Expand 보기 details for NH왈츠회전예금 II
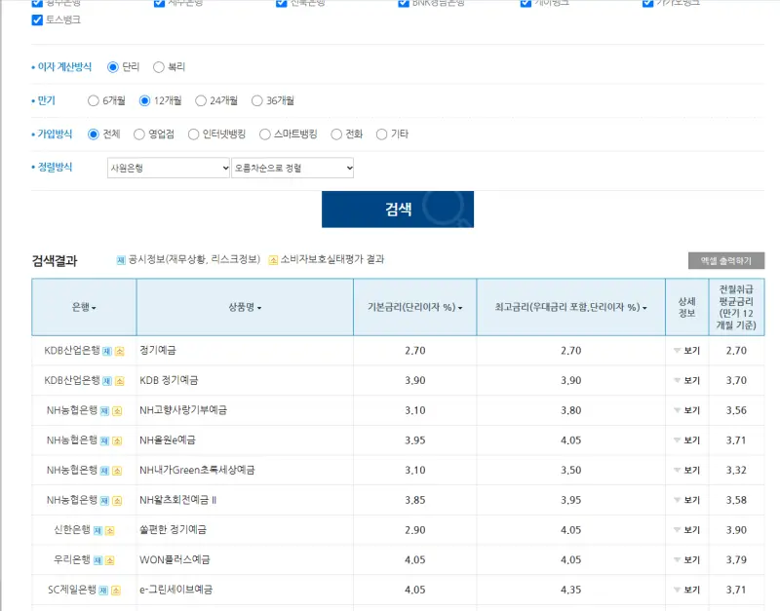 687,500
